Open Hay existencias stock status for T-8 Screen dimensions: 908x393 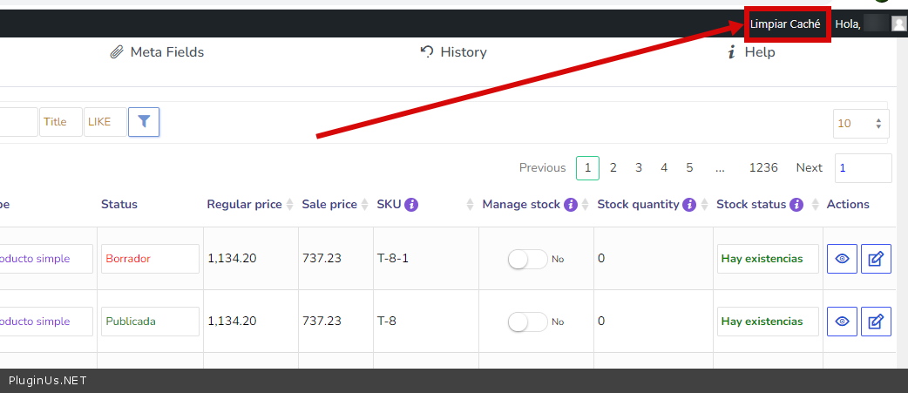pyautogui.click(x=767, y=322)
